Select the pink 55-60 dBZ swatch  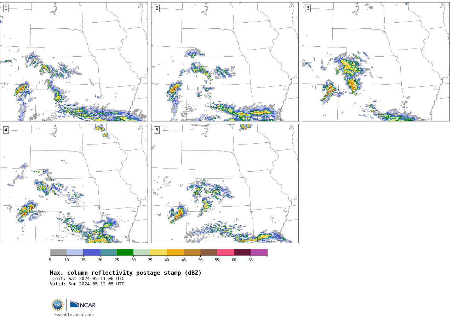[x=225, y=252]
